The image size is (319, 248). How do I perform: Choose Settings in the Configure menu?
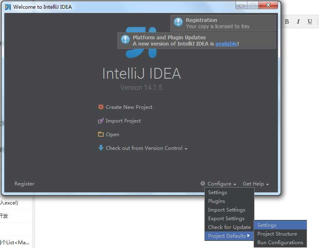click(229, 193)
